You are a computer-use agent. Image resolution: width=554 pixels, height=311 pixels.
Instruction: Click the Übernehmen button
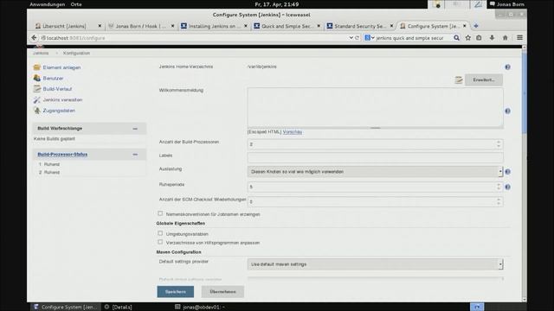[222, 292]
